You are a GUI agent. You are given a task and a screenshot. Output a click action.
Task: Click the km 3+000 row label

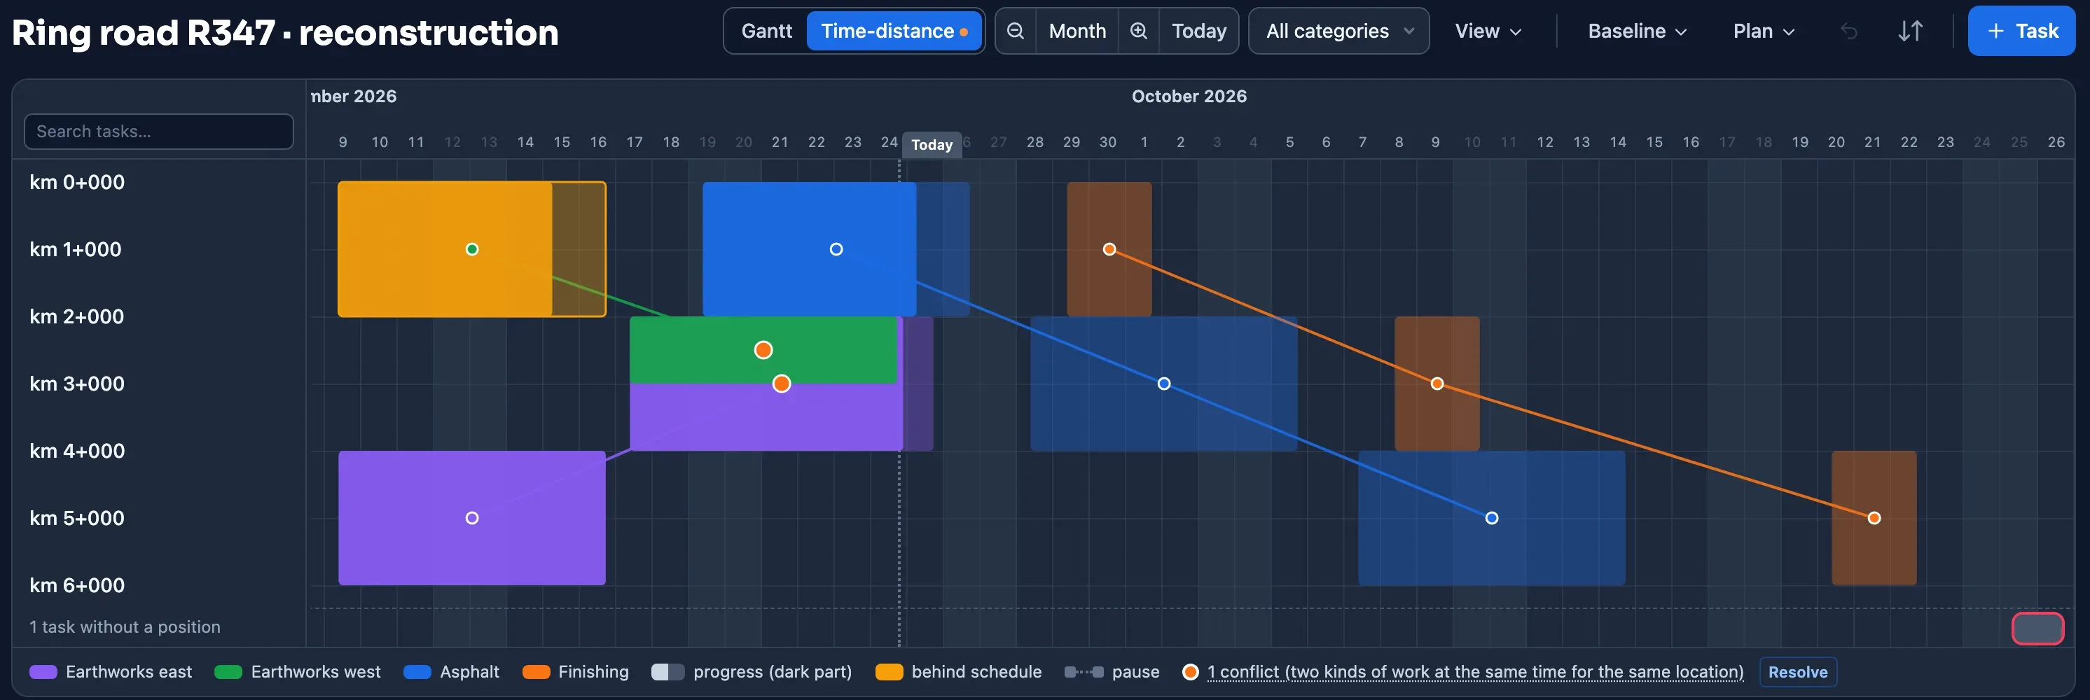pyautogui.click(x=77, y=384)
